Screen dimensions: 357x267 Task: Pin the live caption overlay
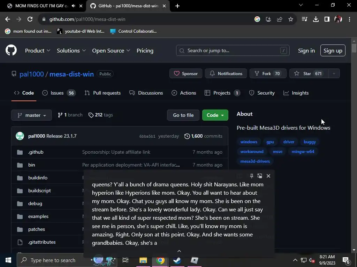coord(252,176)
